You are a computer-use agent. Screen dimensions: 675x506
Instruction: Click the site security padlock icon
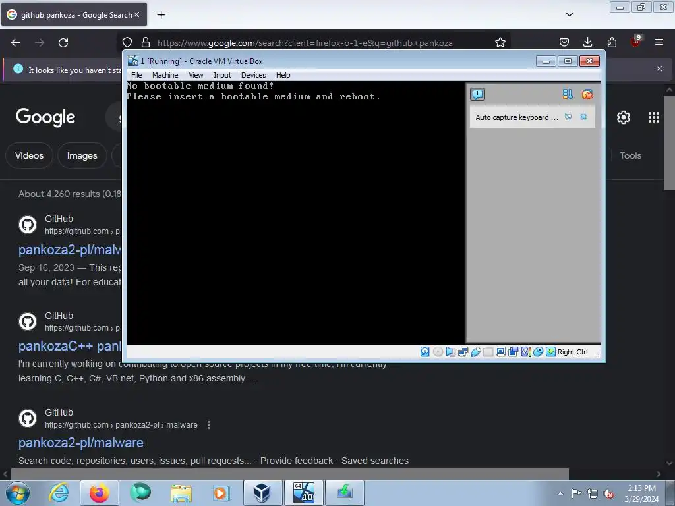click(x=146, y=42)
